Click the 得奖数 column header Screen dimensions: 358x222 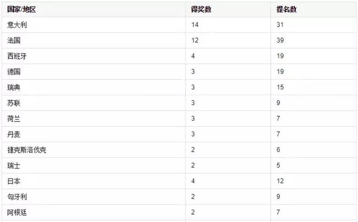pos(201,9)
